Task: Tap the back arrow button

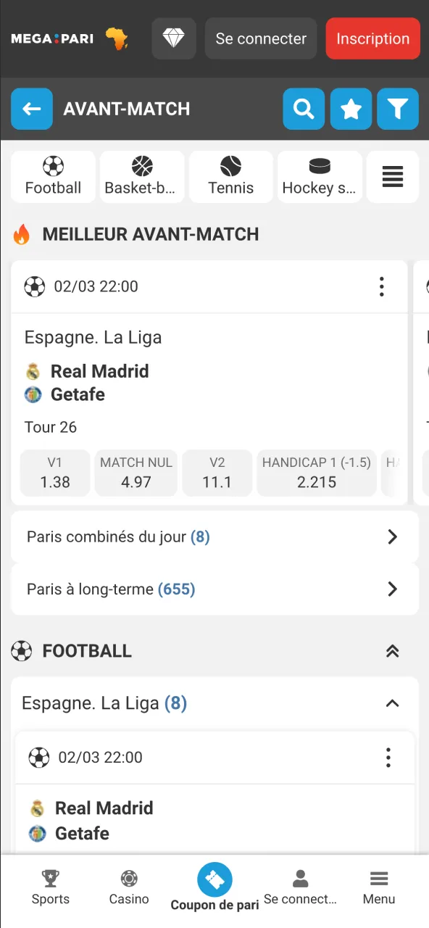Action: click(x=32, y=109)
